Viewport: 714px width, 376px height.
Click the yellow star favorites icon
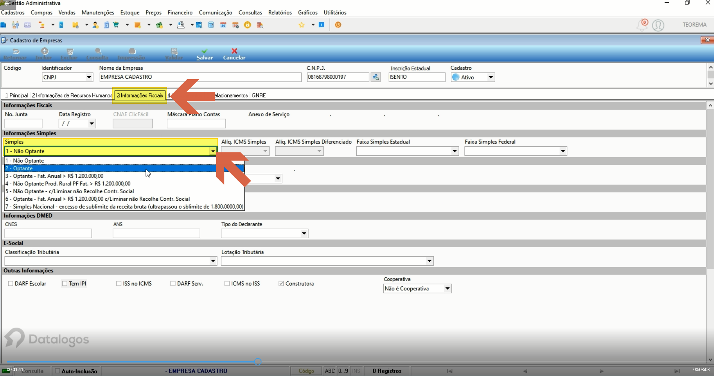pos(301,25)
